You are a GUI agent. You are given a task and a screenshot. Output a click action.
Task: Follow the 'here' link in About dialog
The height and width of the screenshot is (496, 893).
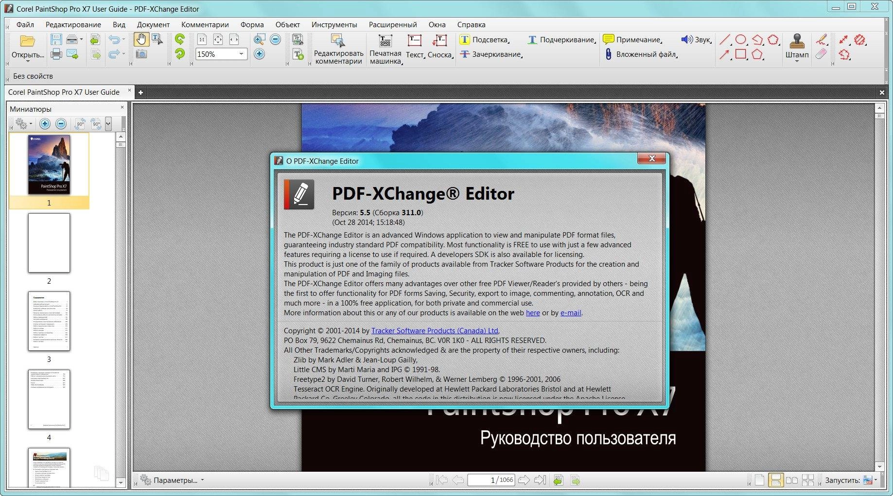tap(533, 313)
